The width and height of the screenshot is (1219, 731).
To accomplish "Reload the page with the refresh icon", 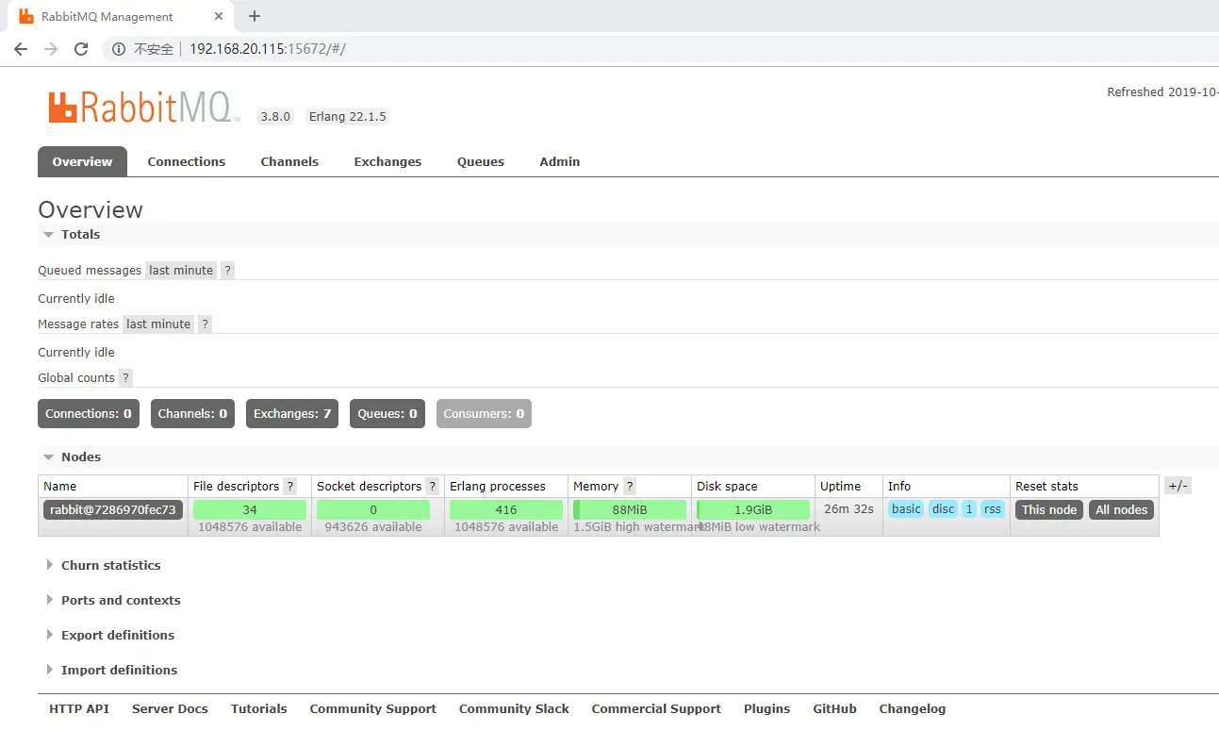I will point(81,49).
